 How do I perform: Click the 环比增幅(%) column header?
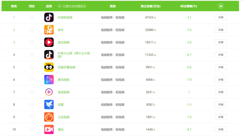pyautogui.click(x=189, y=6)
